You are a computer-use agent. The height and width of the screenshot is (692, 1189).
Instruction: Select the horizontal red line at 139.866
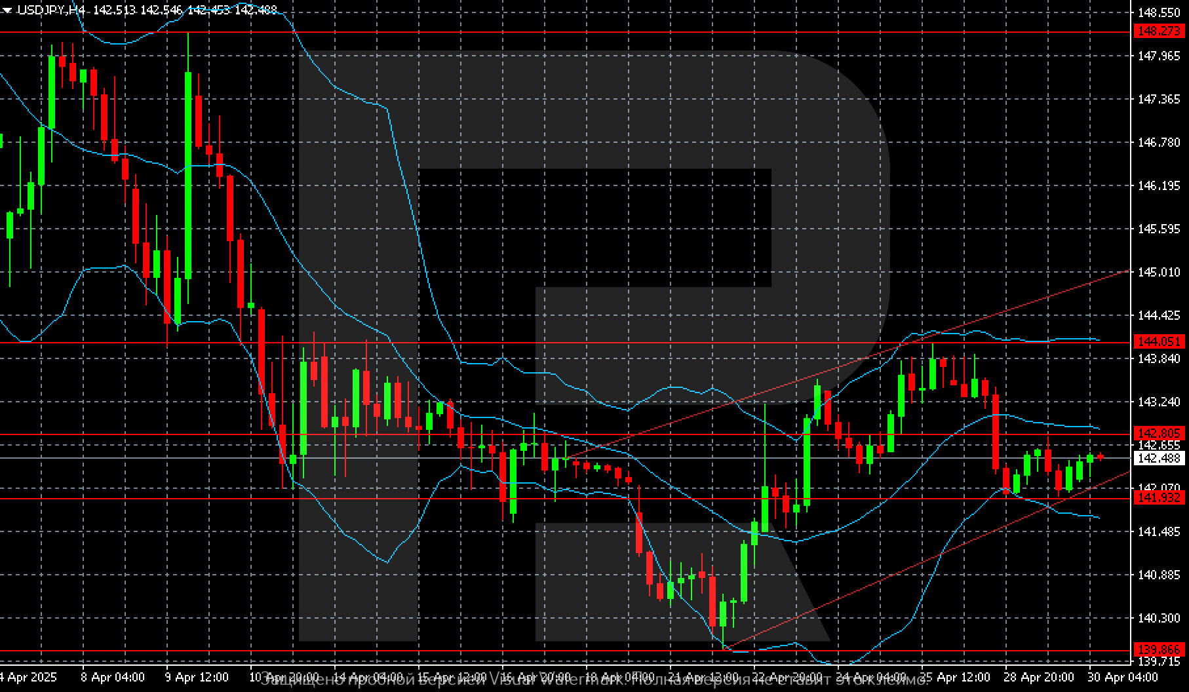pos(566,651)
